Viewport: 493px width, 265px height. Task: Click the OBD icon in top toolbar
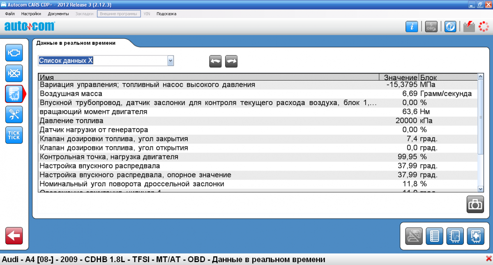(x=431, y=27)
